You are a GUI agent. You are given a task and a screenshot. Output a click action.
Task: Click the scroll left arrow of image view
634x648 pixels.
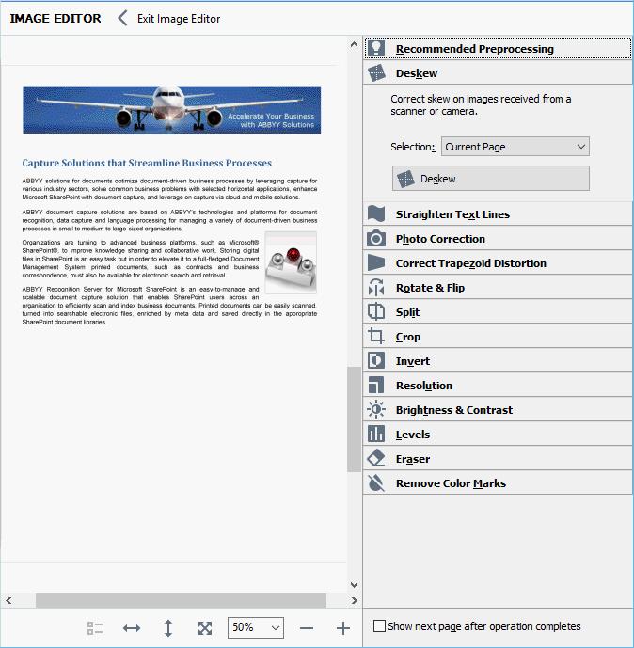(x=8, y=600)
